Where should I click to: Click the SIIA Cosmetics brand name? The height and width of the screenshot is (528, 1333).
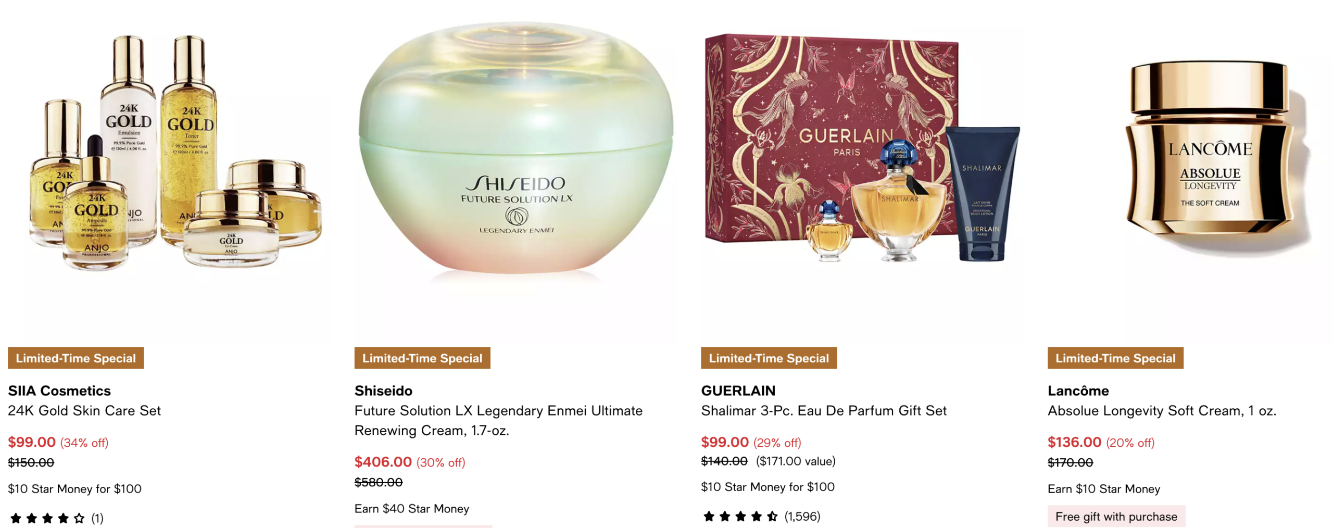point(59,391)
